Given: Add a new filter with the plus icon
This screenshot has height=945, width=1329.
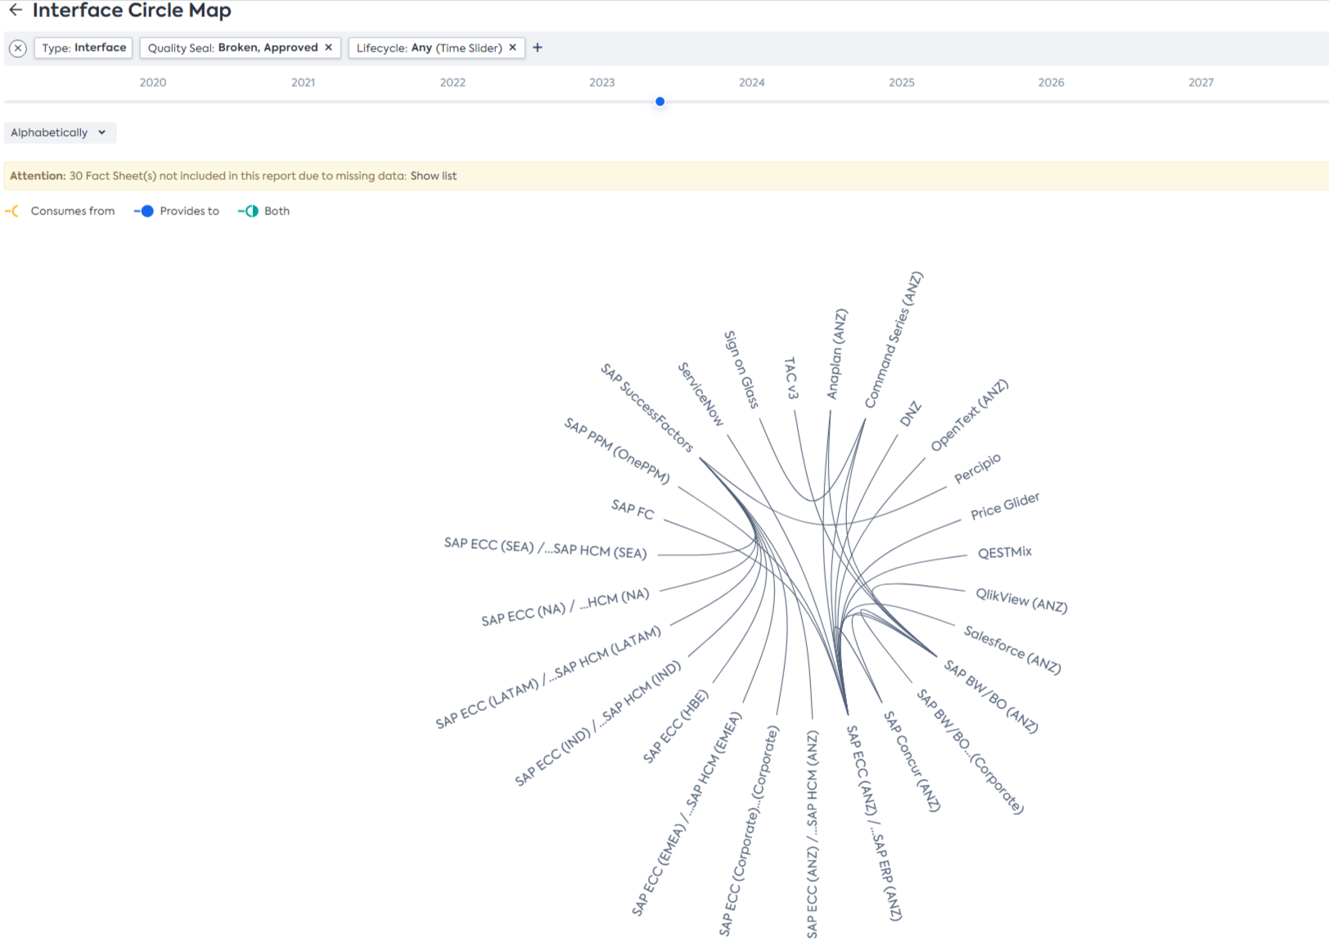Looking at the screenshot, I should (x=538, y=47).
